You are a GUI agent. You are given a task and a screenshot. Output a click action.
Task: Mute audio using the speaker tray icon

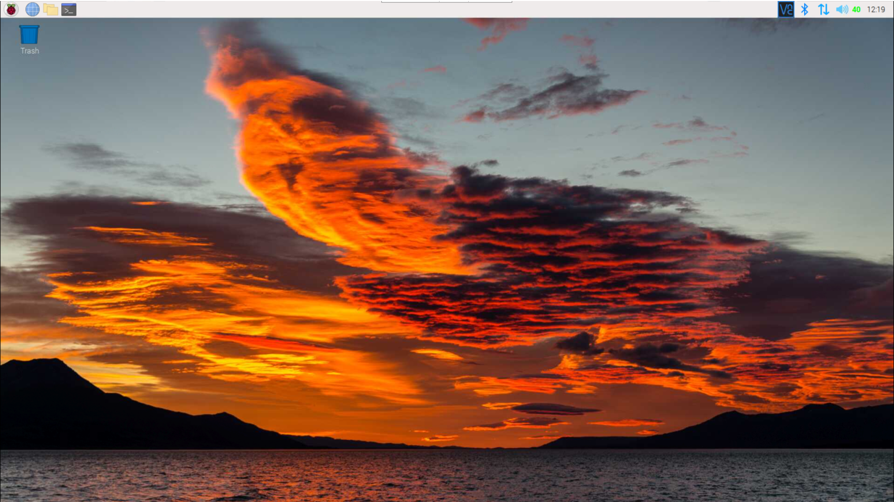pyautogui.click(x=842, y=9)
